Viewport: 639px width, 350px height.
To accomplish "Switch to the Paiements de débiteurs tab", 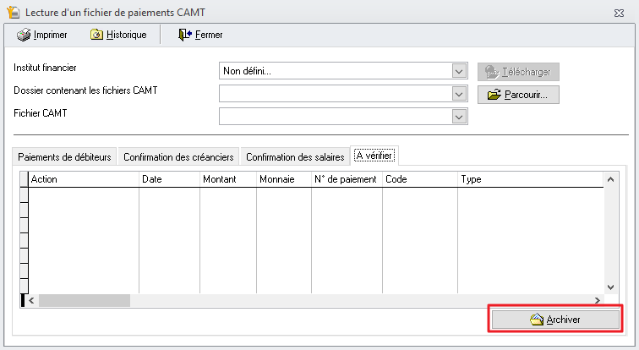I will tap(64, 157).
